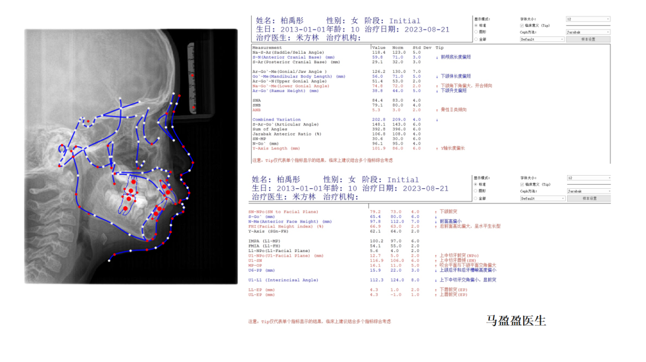Click the U1-NPo (U1-Facial Plane) row
Screen dimensions: 646x362
[364, 256]
